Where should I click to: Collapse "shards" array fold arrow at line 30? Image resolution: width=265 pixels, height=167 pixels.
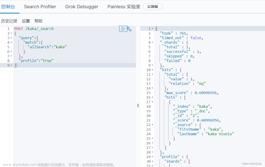point(152,161)
